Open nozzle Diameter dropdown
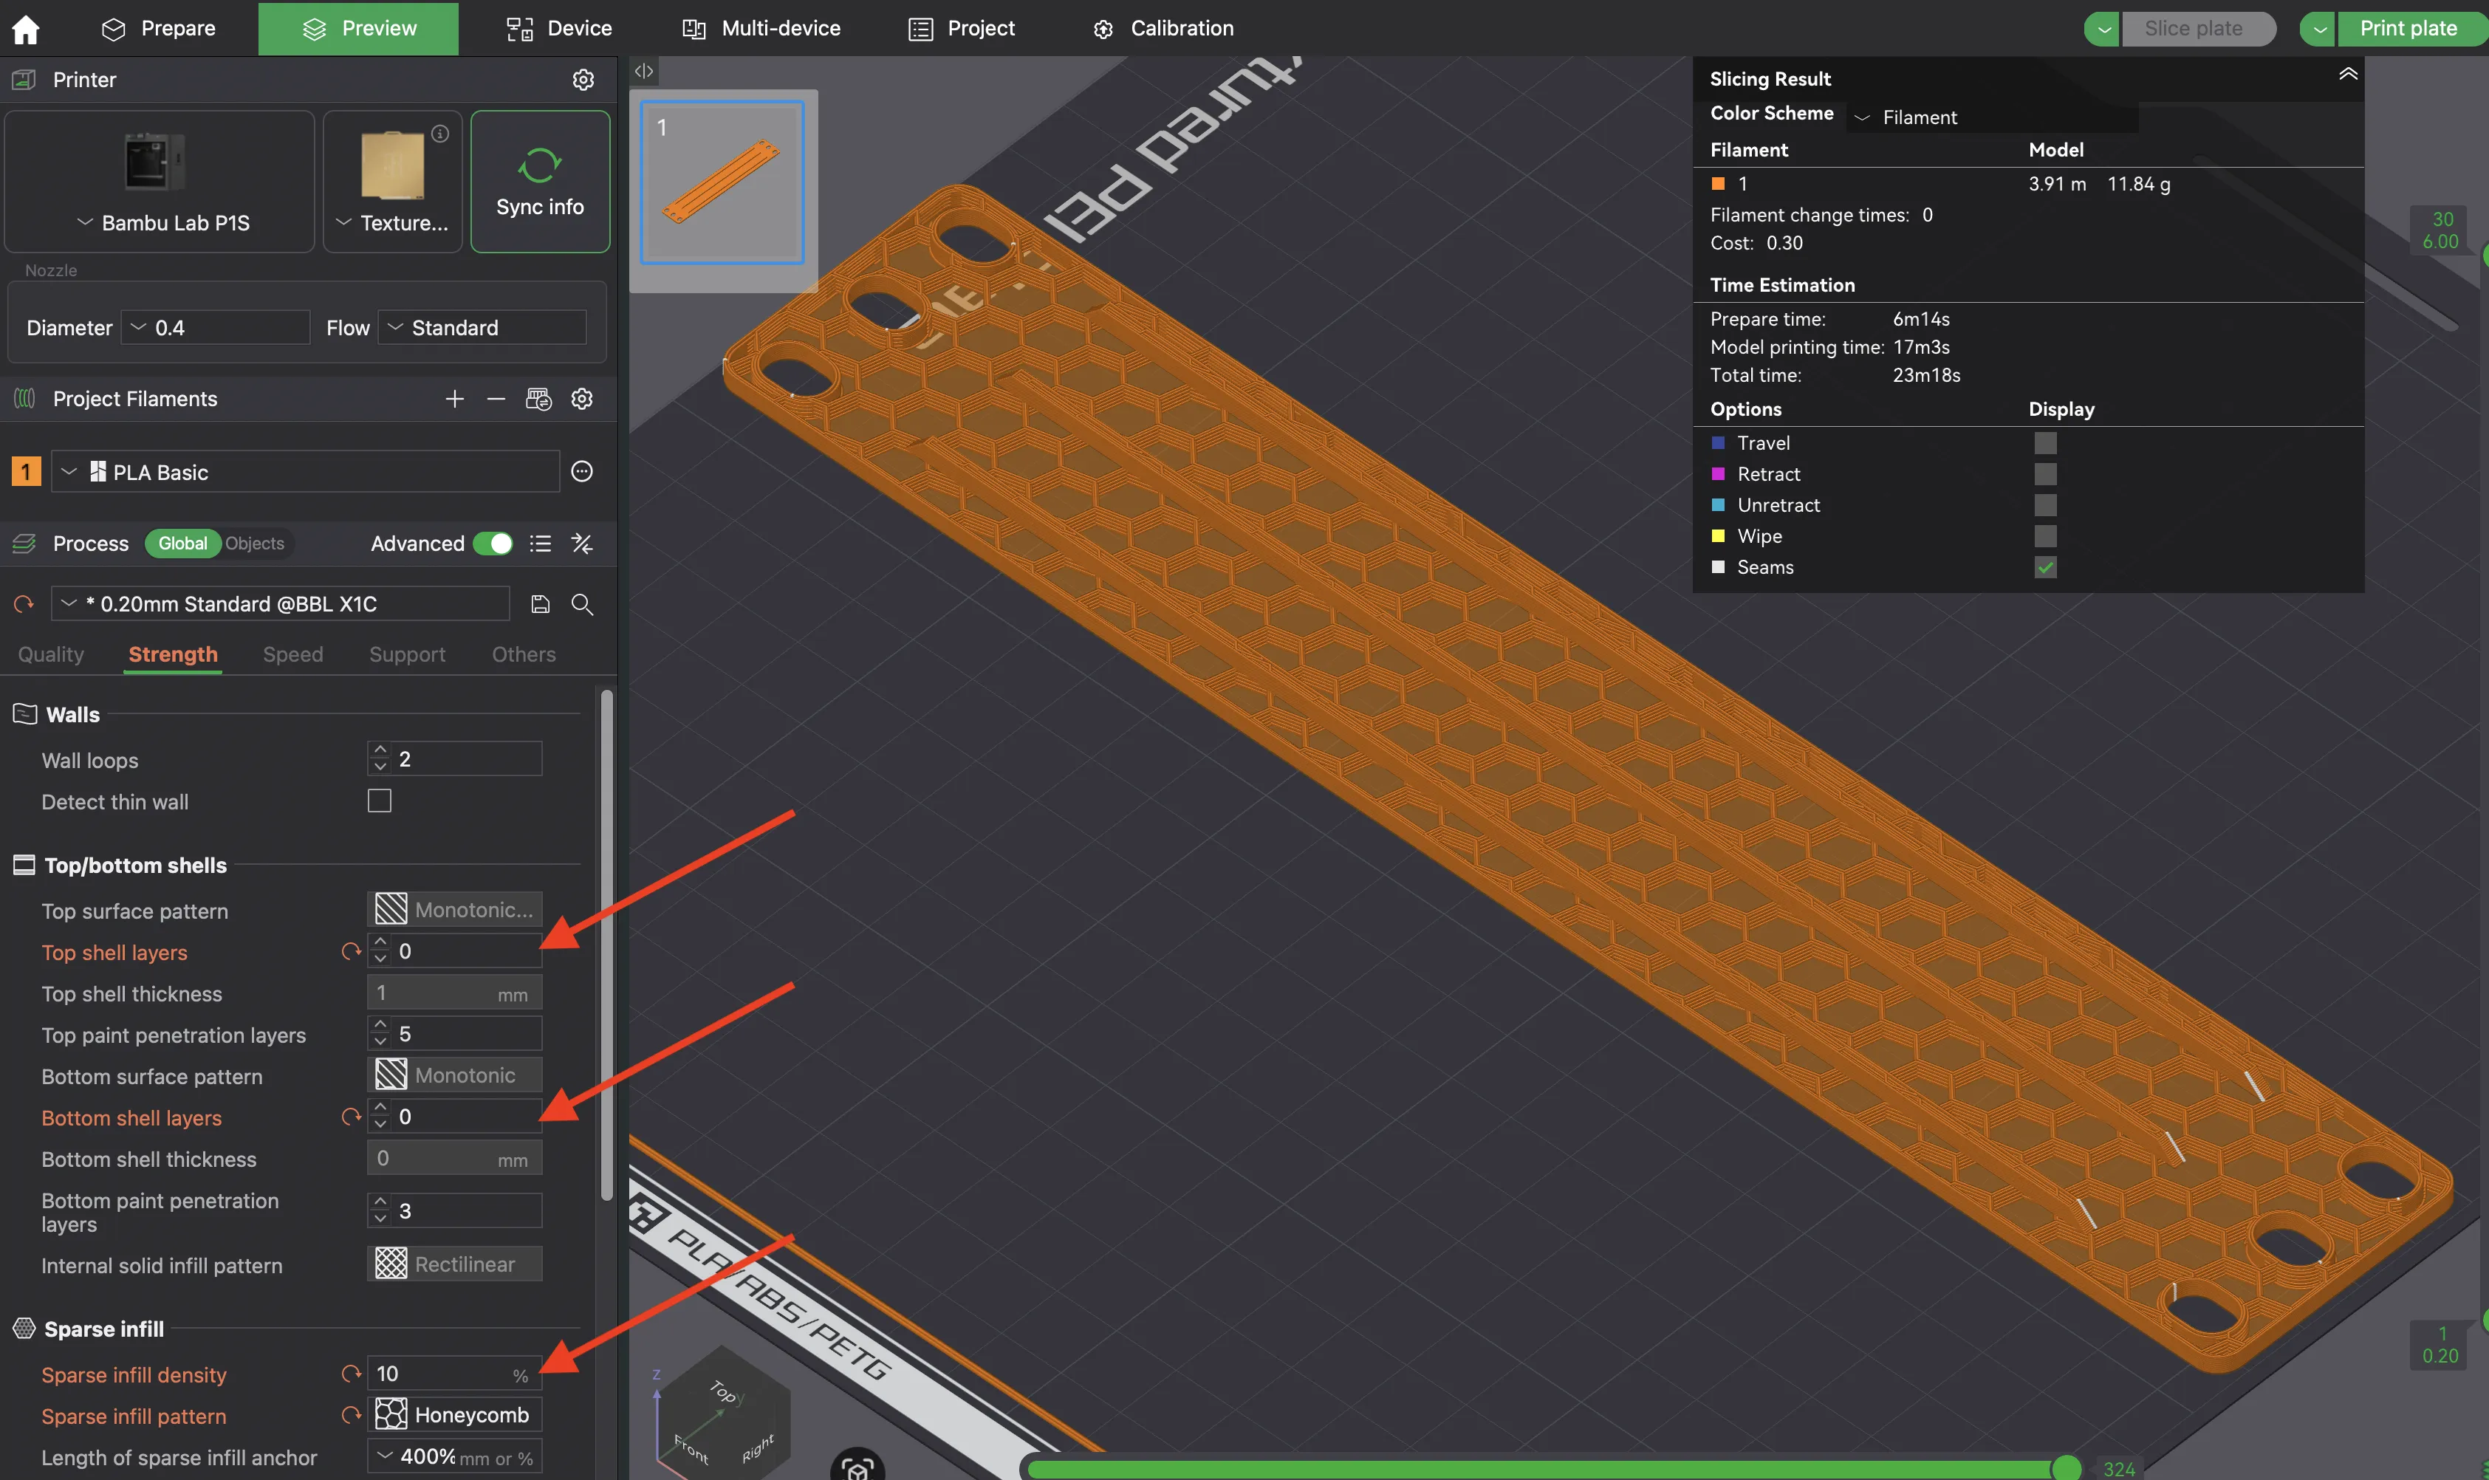2489x1480 pixels. pos(216,328)
